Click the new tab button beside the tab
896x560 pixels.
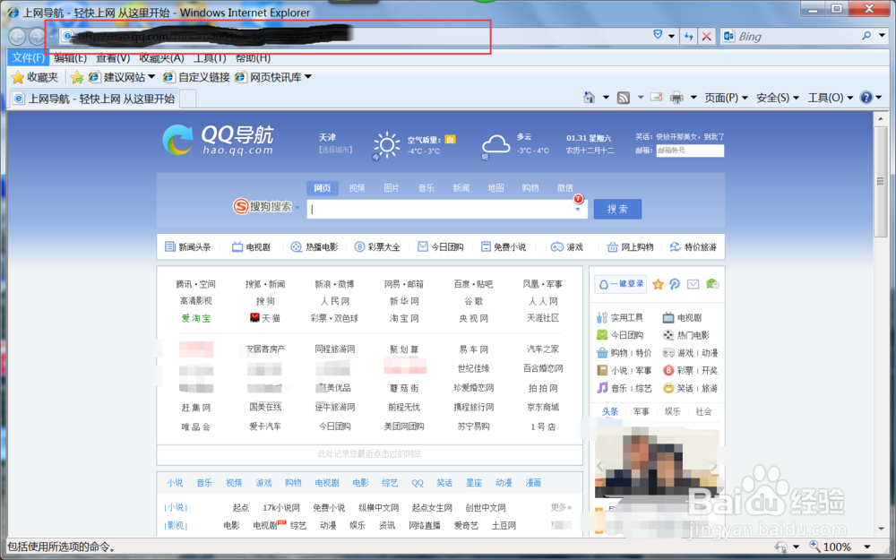188,99
